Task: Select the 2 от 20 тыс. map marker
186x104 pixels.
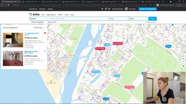Action: tap(96, 72)
